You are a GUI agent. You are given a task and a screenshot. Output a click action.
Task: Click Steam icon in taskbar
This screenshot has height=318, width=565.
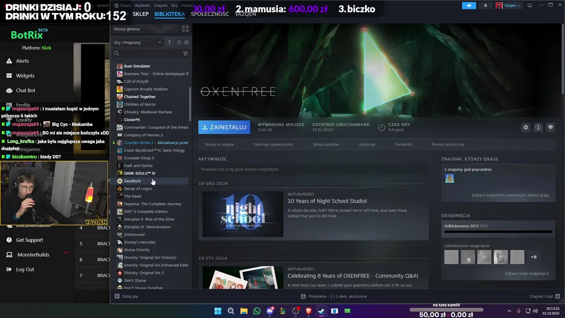coord(321,311)
